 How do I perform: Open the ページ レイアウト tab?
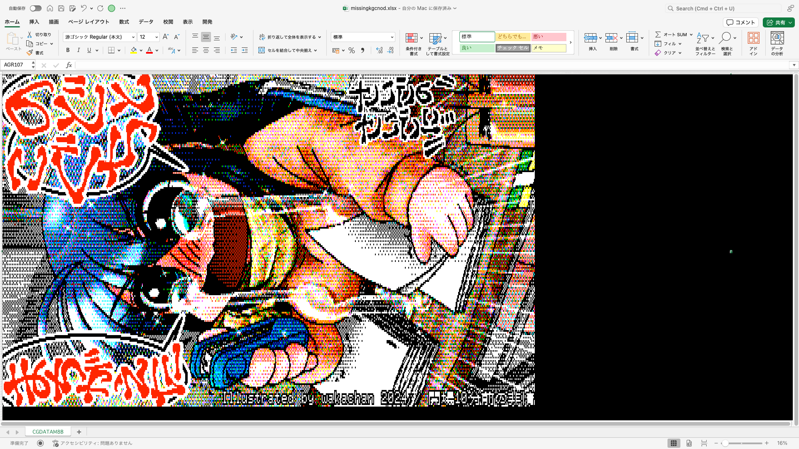[x=89, y=22]
